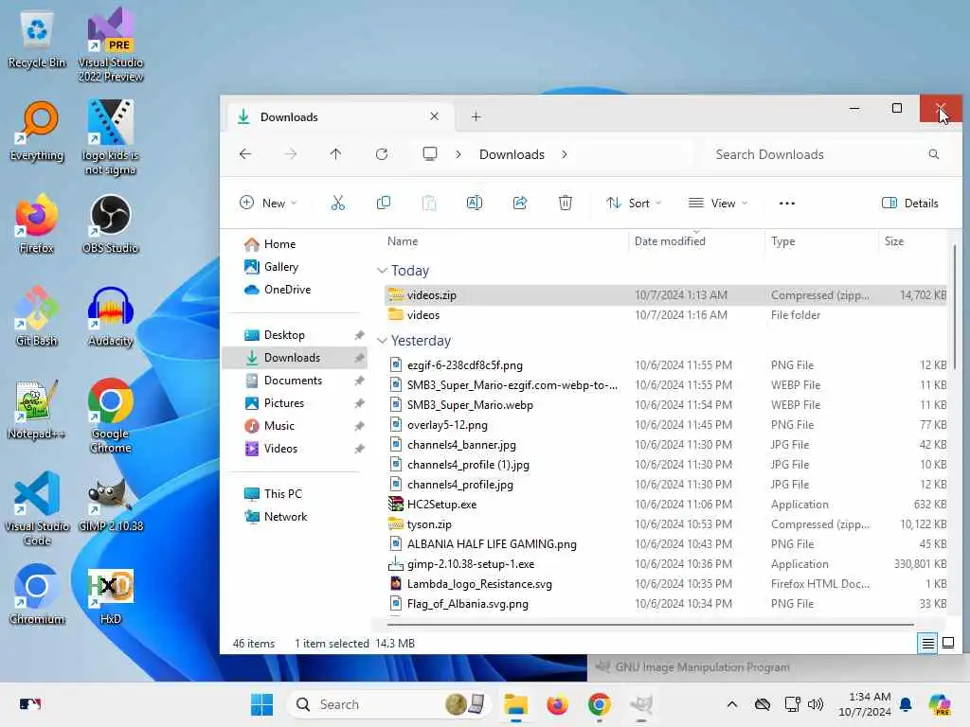The image size is (970, 727).
Task: Select the logo kids is not sigma icon
Action: click(111, 137)
